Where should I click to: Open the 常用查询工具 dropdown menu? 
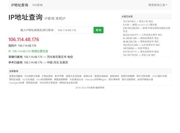click(157, 5)
